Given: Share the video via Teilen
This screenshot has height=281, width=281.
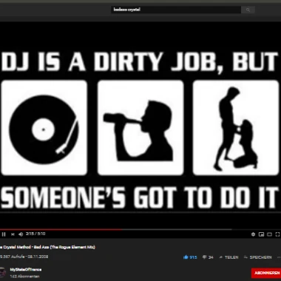Looking at the screenshot, I should click(x=228, y=257).
